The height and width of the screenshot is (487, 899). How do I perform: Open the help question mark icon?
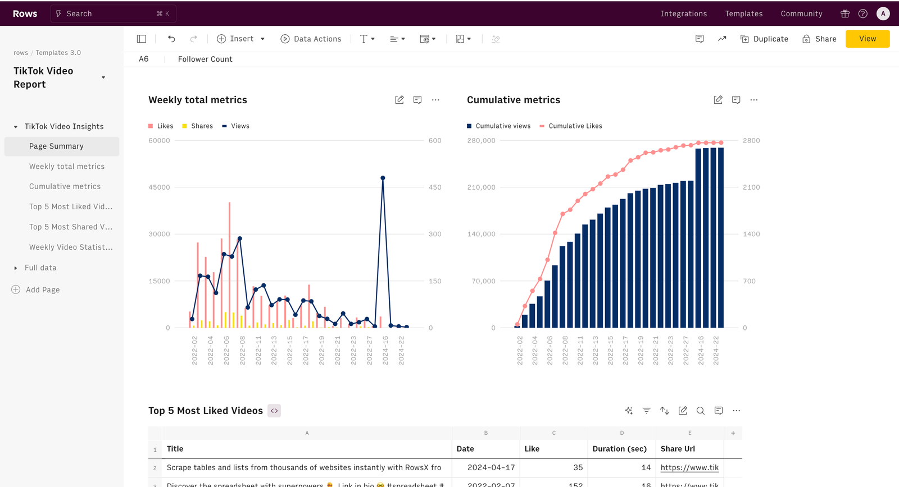click(863, 13)
